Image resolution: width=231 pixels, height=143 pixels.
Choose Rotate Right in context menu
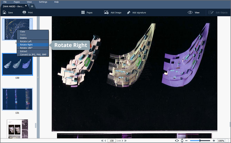(33, 45)
